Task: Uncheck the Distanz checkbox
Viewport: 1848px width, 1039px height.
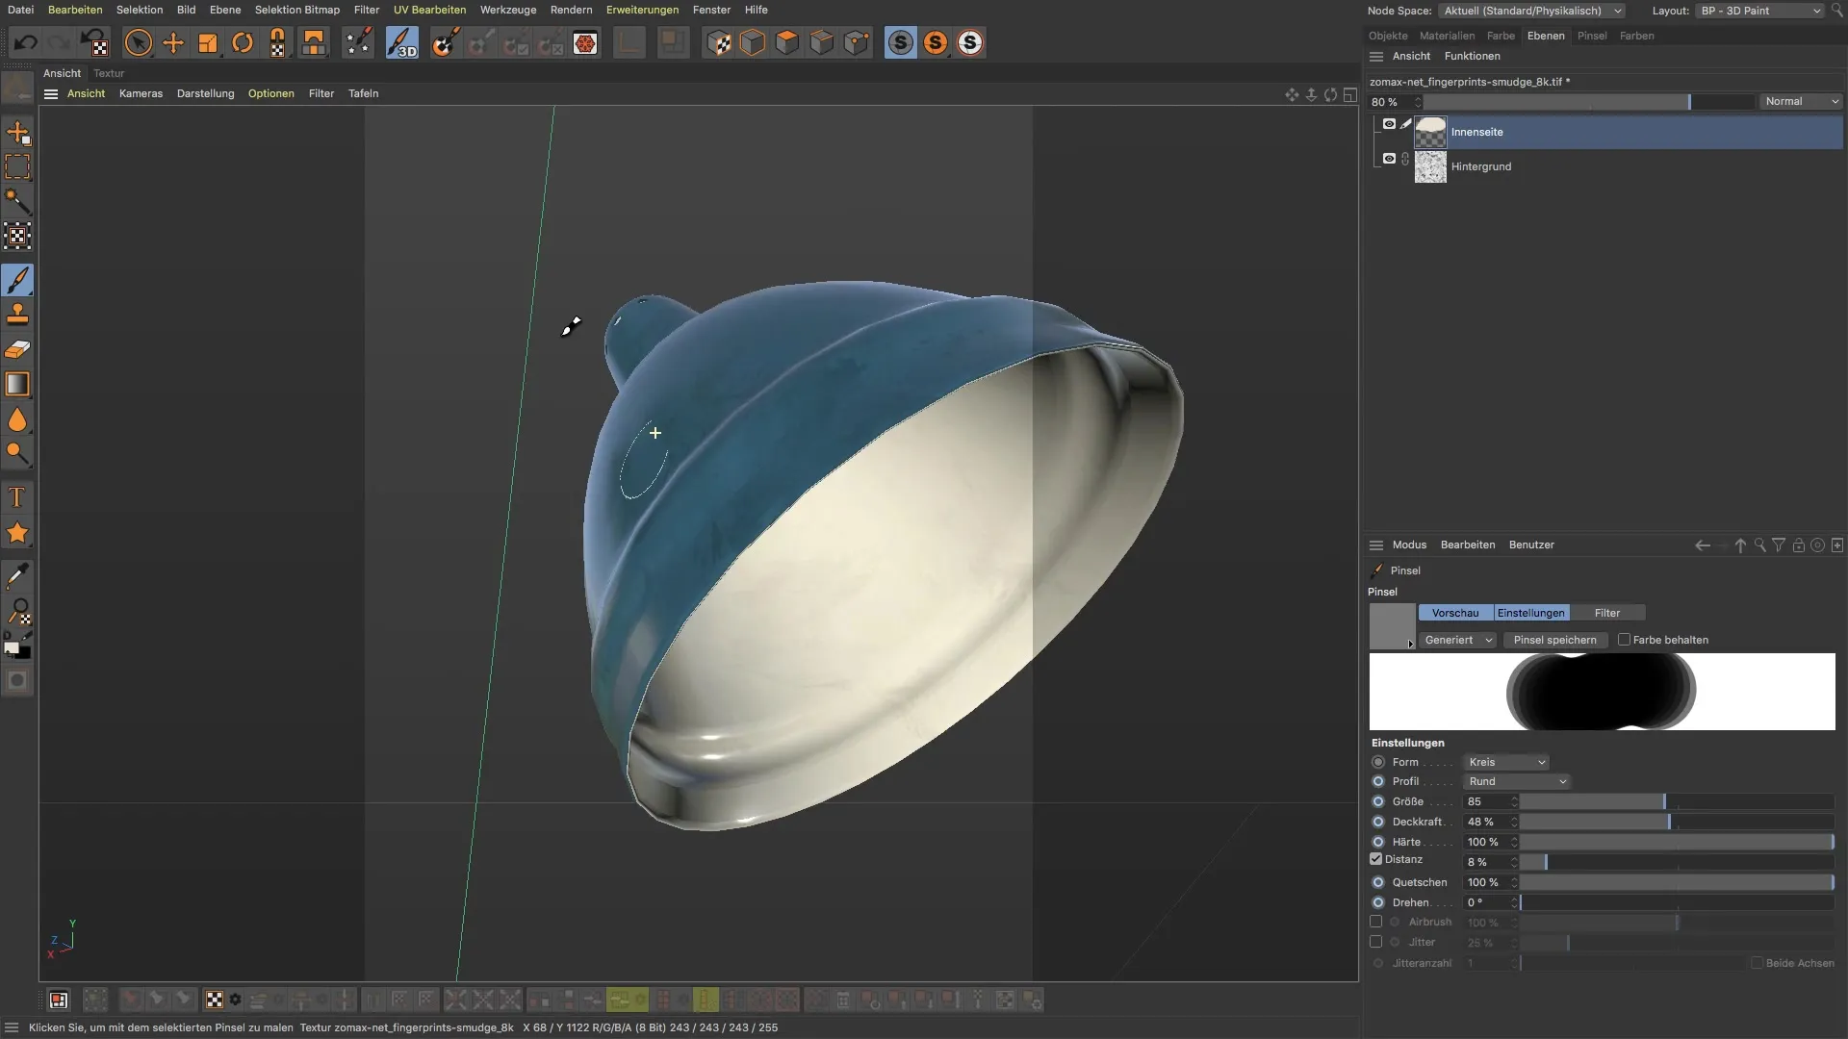Action: coord(1376,859)
